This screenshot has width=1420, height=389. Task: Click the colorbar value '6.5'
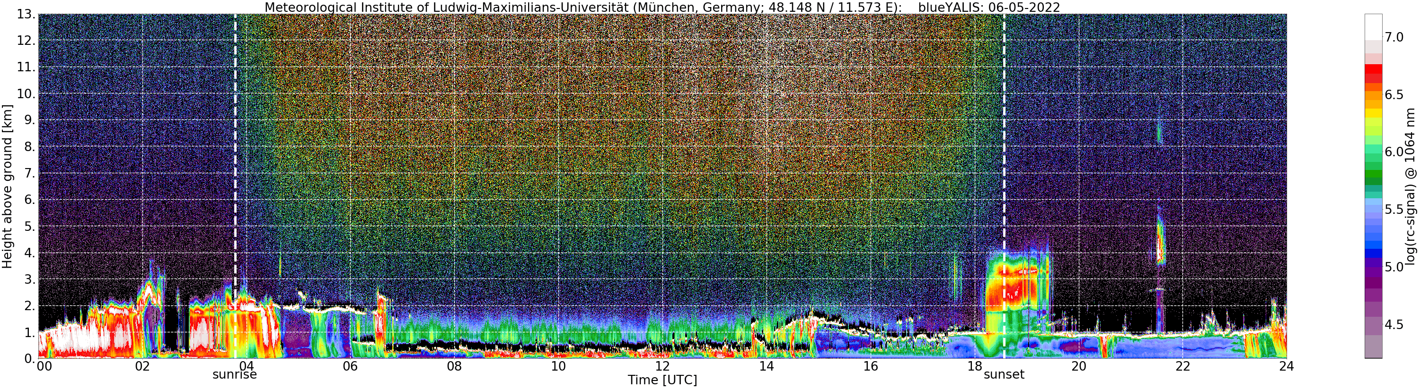[1394, 94]
